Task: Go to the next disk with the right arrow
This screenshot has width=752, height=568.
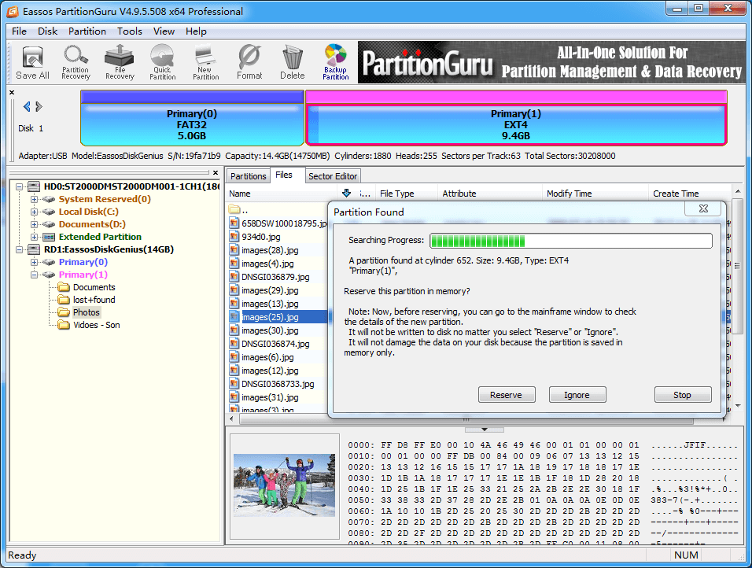Action: (x=39, y=106)
